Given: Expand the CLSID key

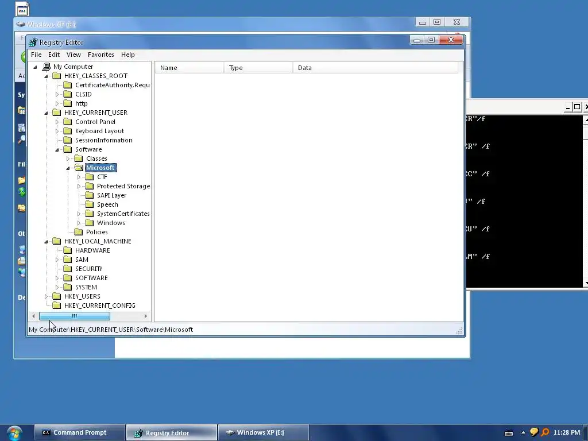Looking at the screenshot, I should coord(57,94).
